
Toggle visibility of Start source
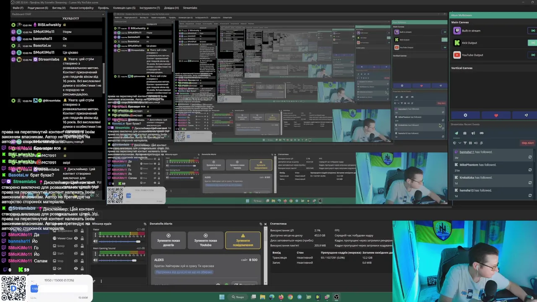coord(76,253)
